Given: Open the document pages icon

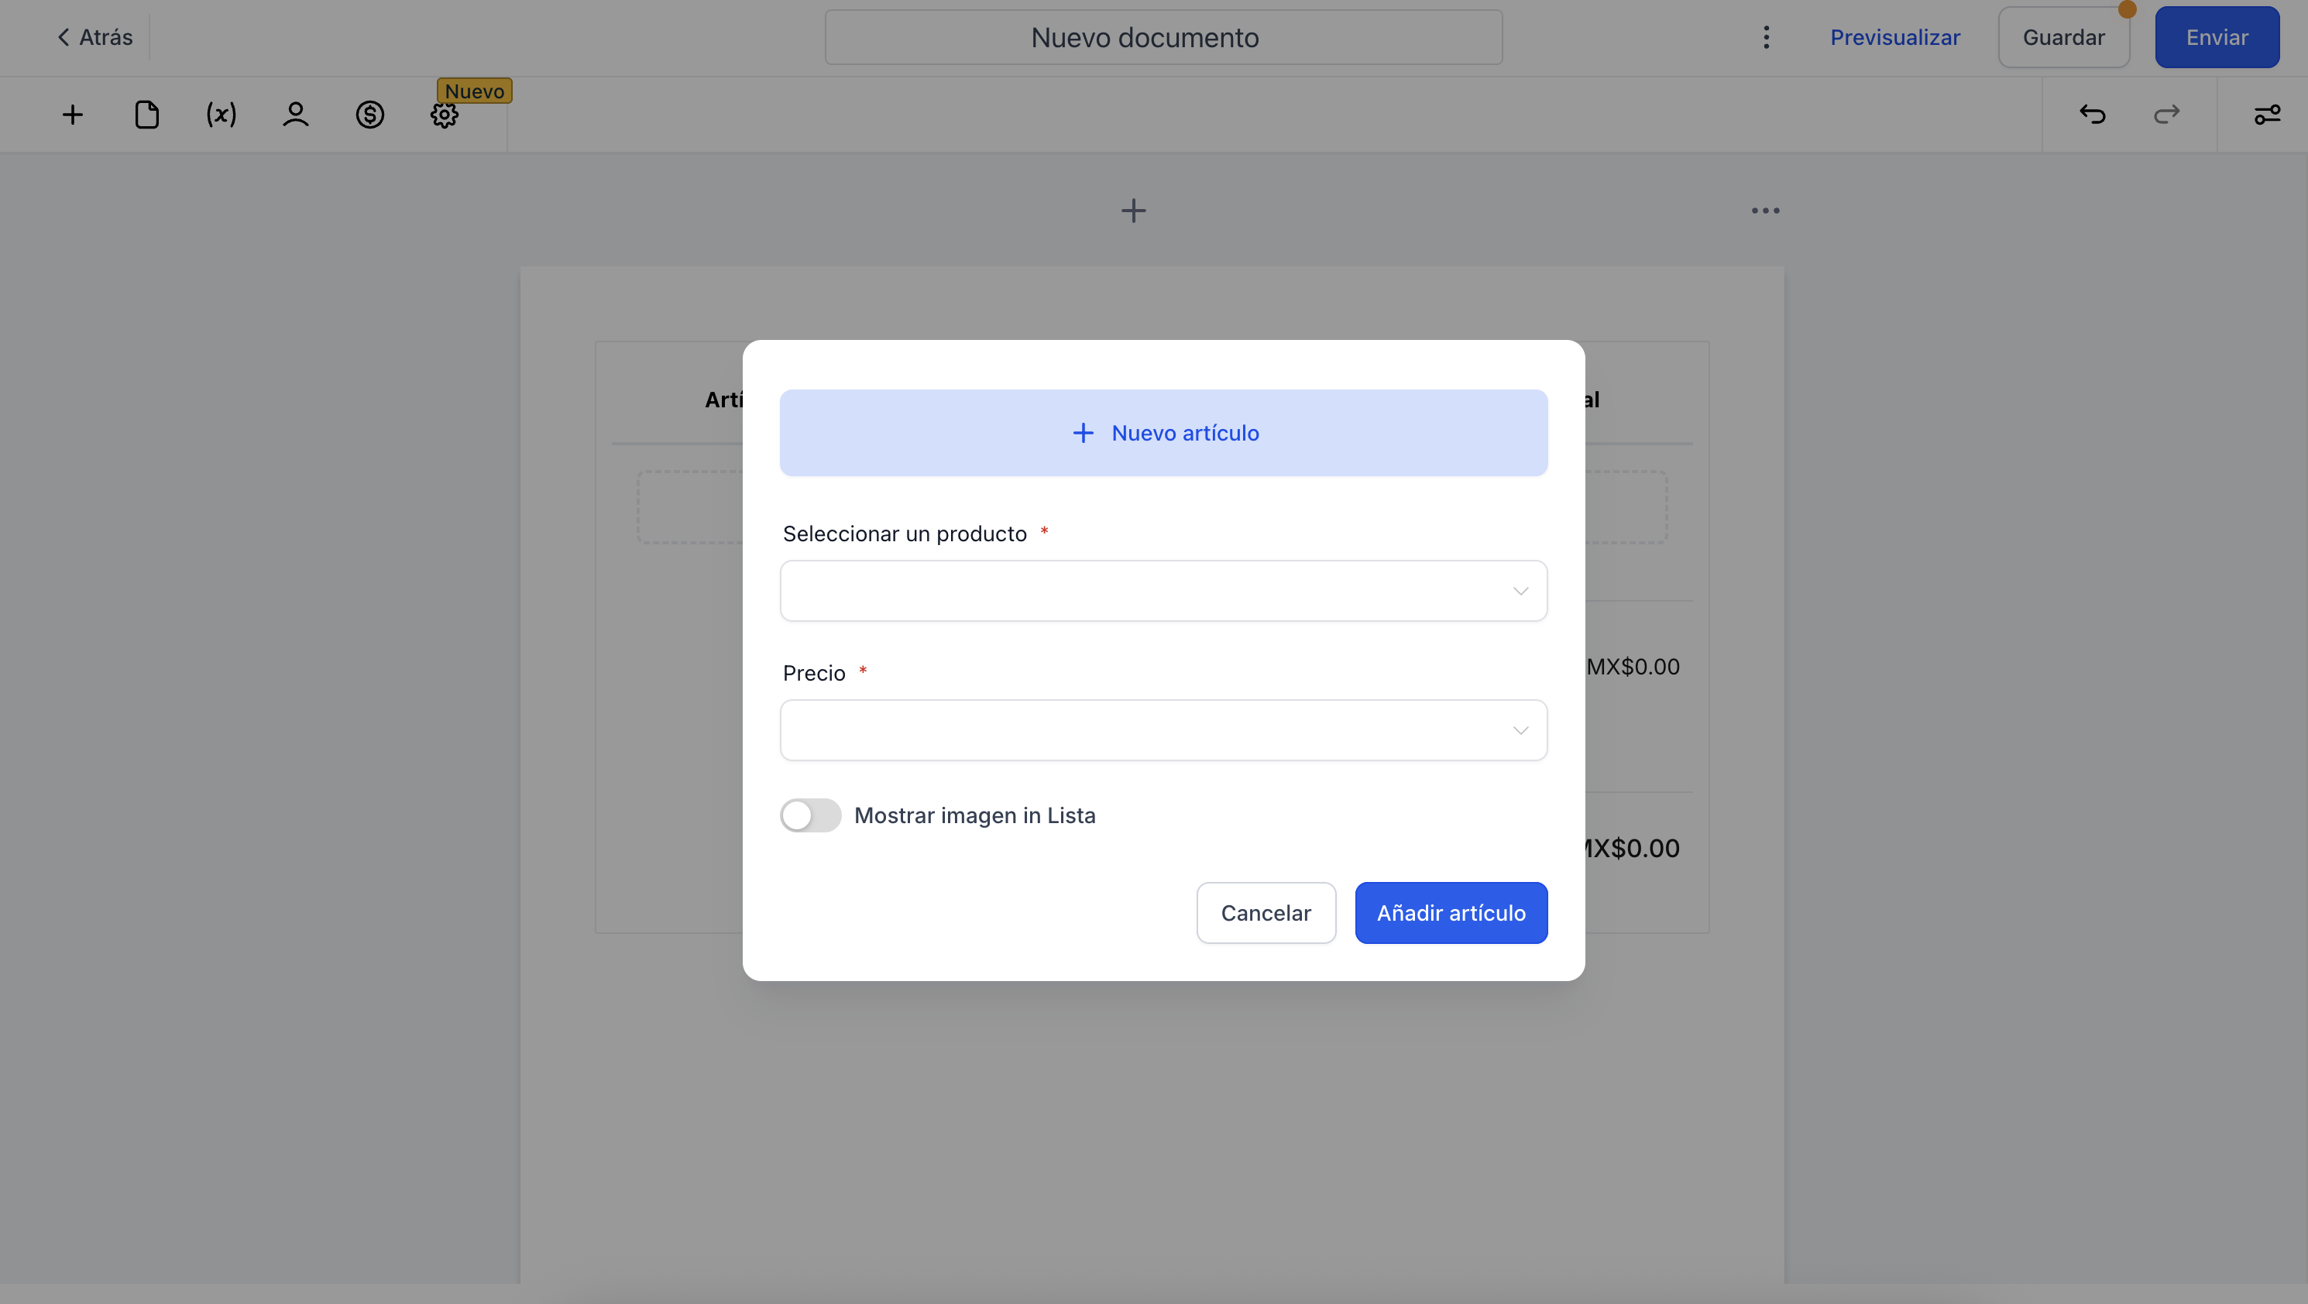Looking at the screenshot, I should (147, 115).
